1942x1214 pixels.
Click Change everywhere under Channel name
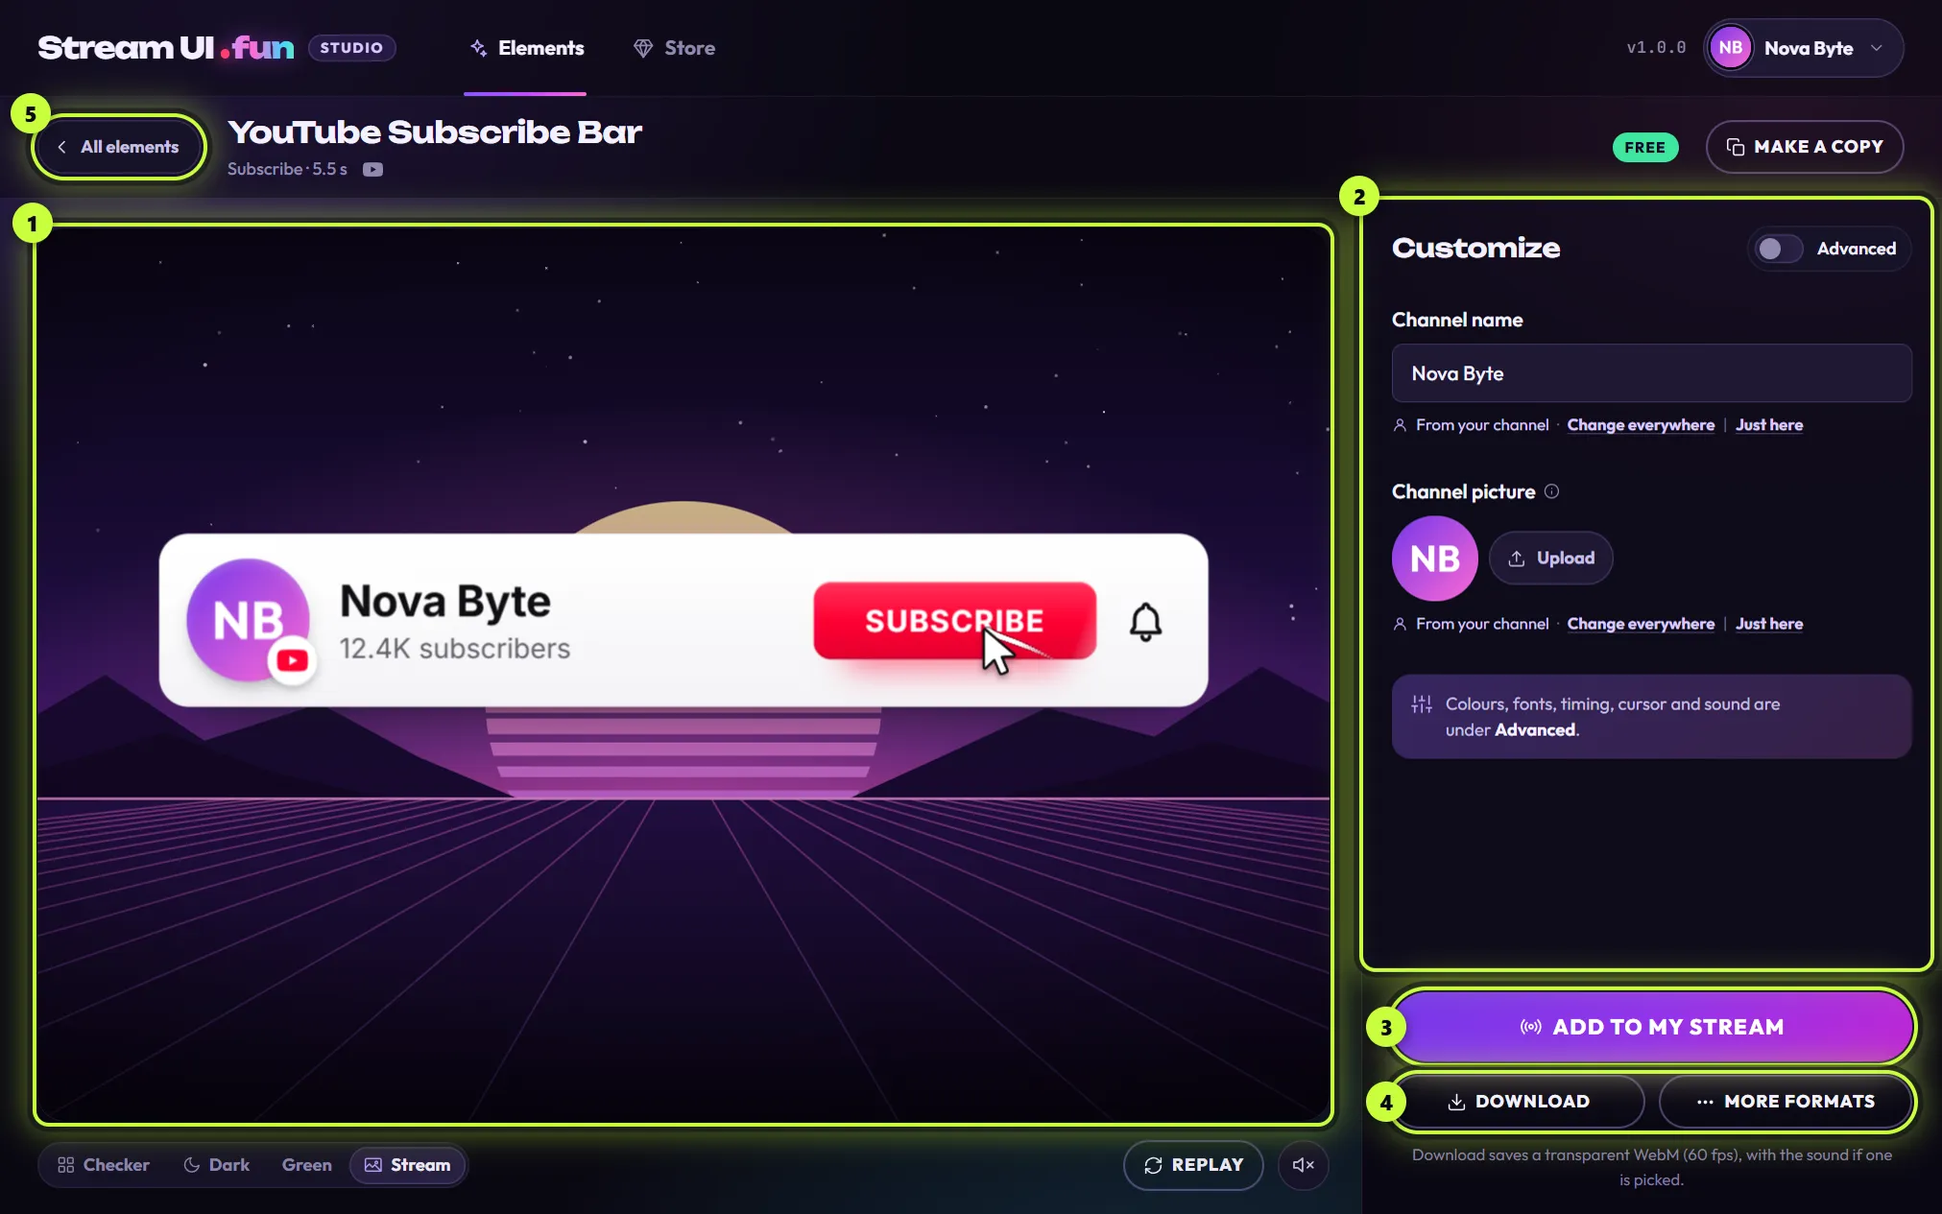(1641, 425)
